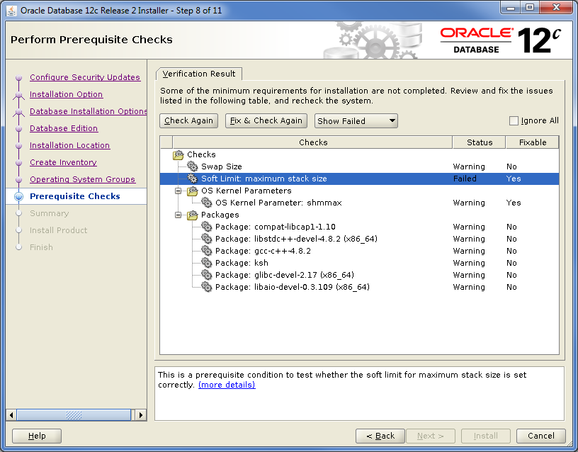The height and width of the screenshot is (452, 578).
Task: Minimize the Oracle installer window
Action: coord(511,8)
